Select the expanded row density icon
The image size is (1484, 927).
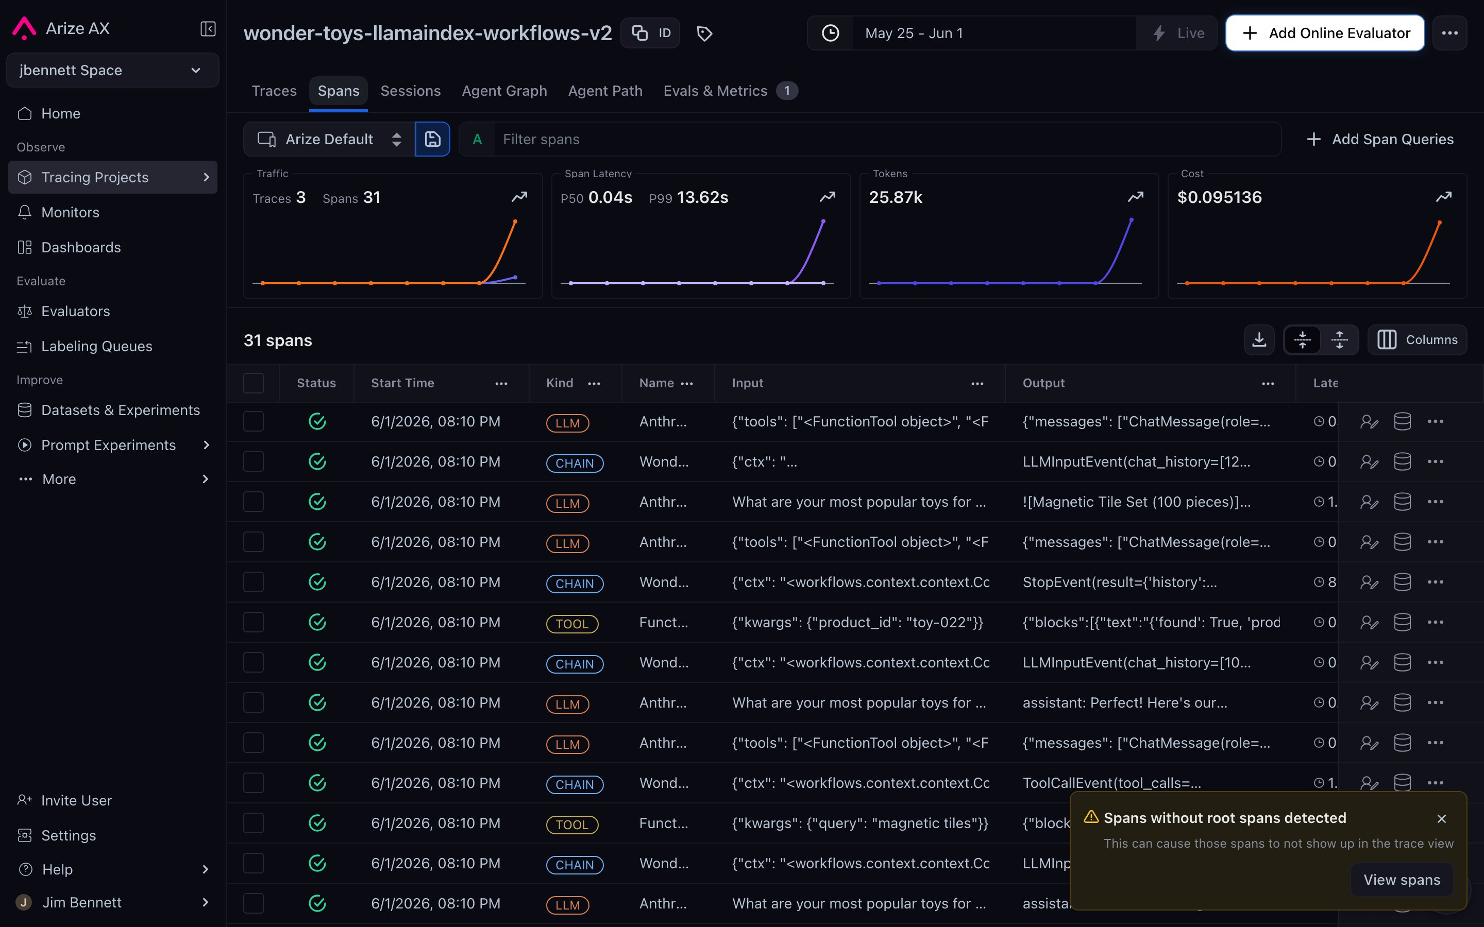tap(1339, 340)
